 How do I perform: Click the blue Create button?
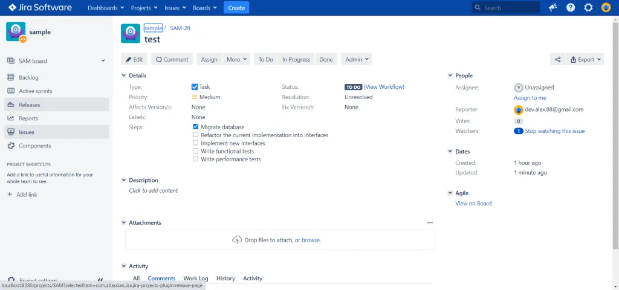pyautogui.click(x=236, y=7)
